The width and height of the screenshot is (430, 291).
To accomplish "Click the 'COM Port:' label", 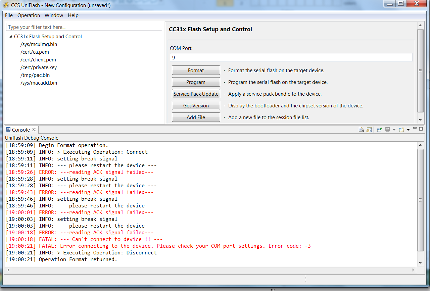I will pos(181,48).
